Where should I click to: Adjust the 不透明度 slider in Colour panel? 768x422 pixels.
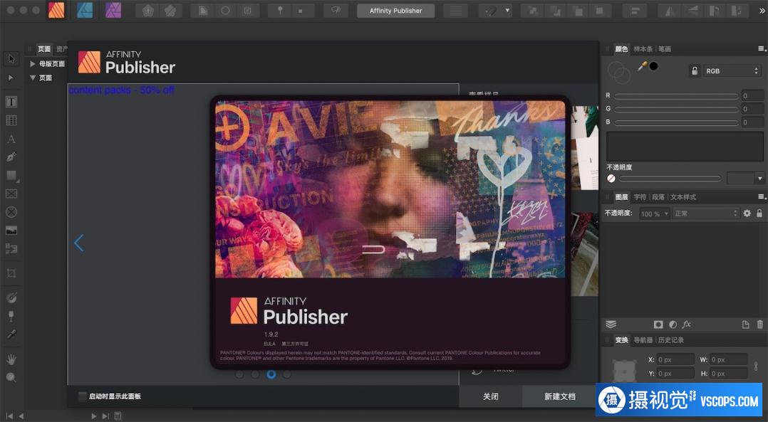coord(670,179)
